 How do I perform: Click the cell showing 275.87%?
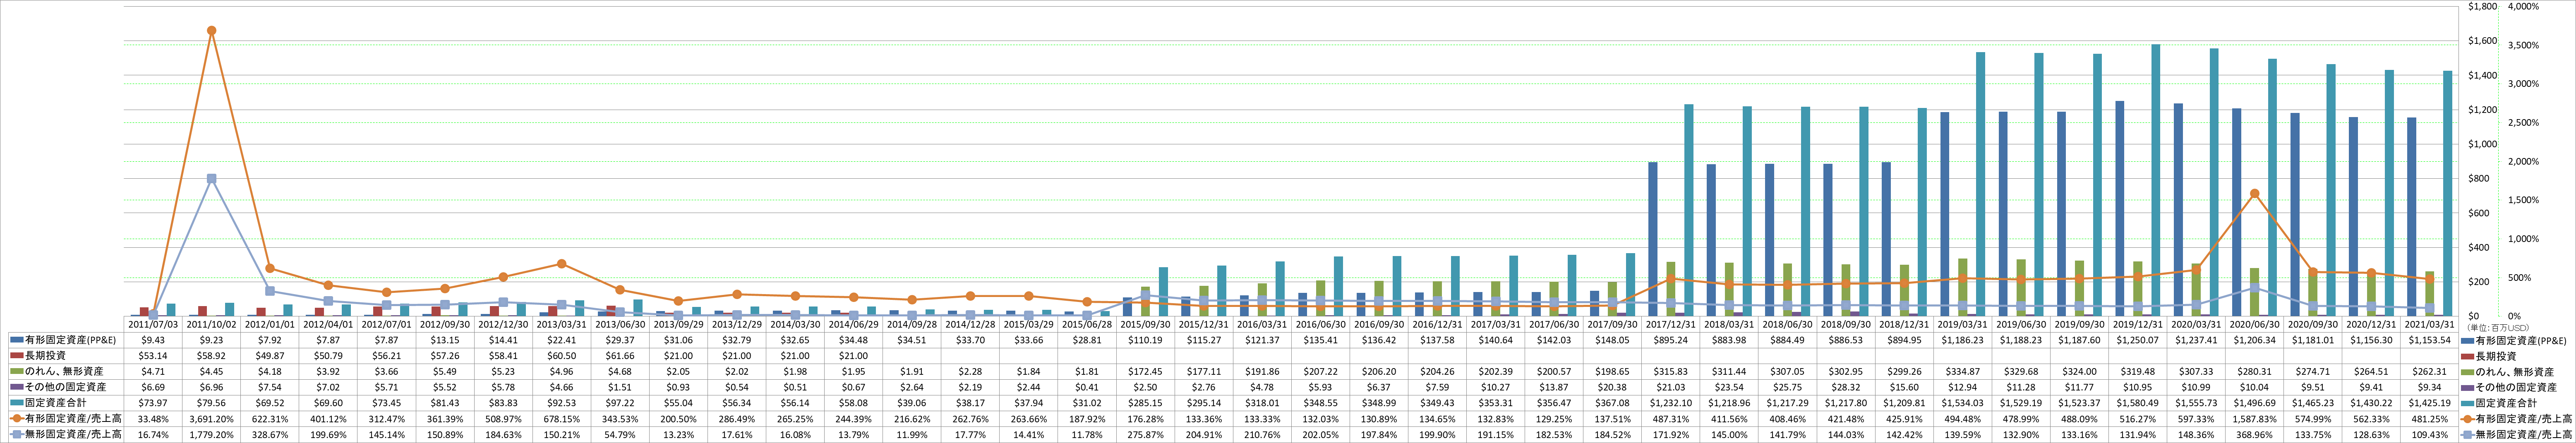(x=1145, y=435)
